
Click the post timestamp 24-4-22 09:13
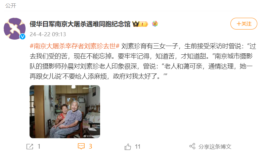[x=48, y=34]
